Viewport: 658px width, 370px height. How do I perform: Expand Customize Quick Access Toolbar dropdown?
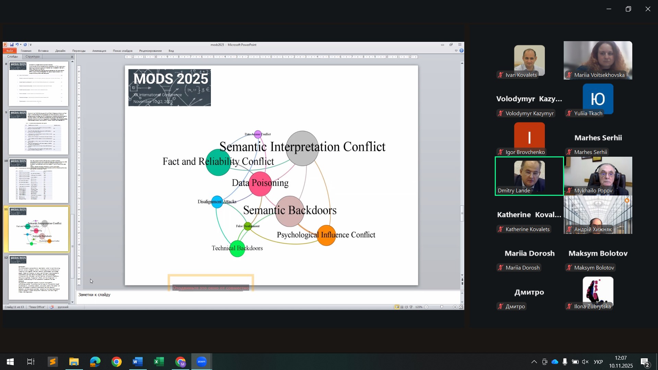coord(31,45)
